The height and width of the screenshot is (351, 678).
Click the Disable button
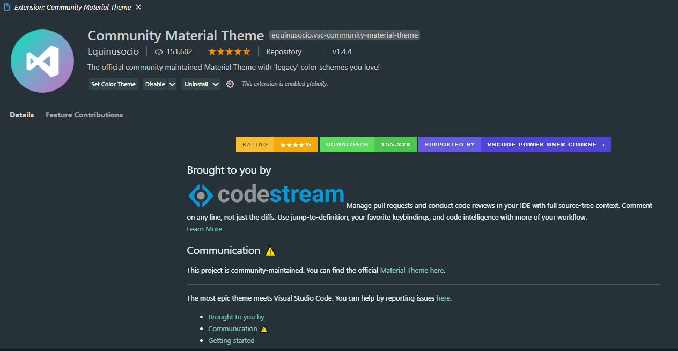pos(155,84)
